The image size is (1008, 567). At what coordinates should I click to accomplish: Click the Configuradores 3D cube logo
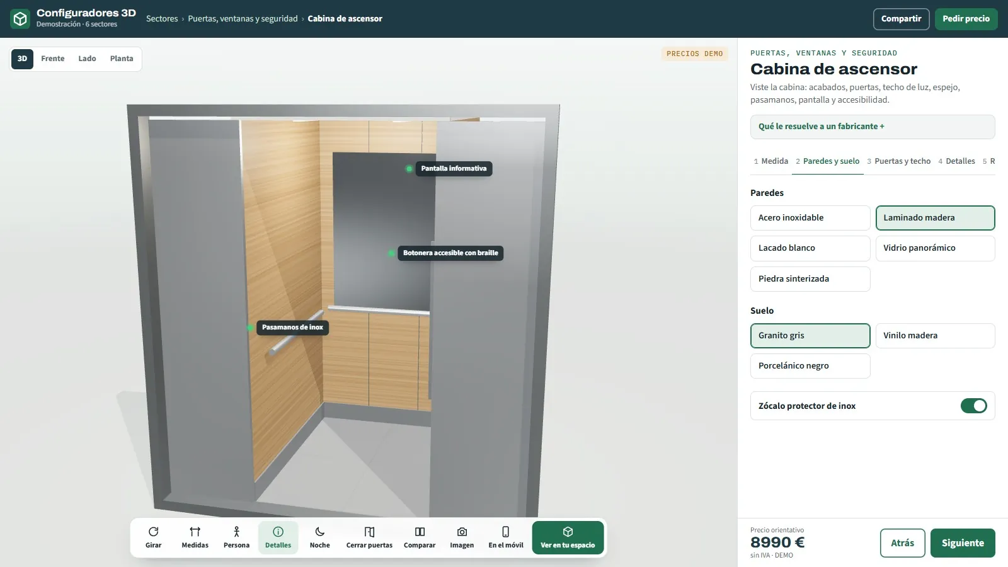(20, 19)
